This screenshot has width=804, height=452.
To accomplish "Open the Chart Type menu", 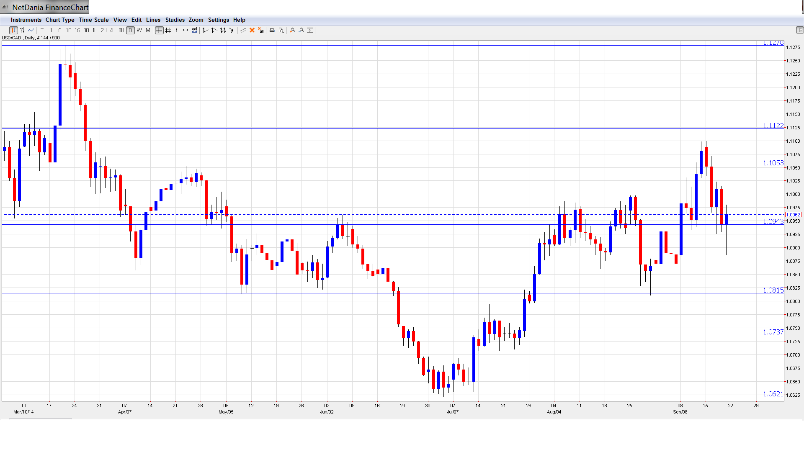I will pos(60,20).
